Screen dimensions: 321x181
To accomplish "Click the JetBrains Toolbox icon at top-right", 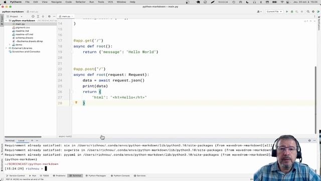I will point(318,12).
